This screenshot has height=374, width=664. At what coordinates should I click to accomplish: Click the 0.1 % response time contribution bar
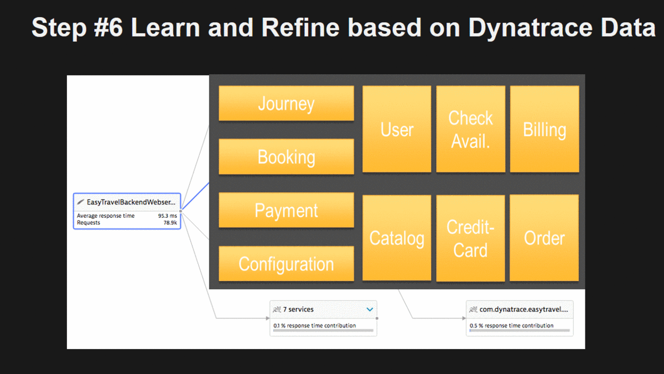coord(324,331)
